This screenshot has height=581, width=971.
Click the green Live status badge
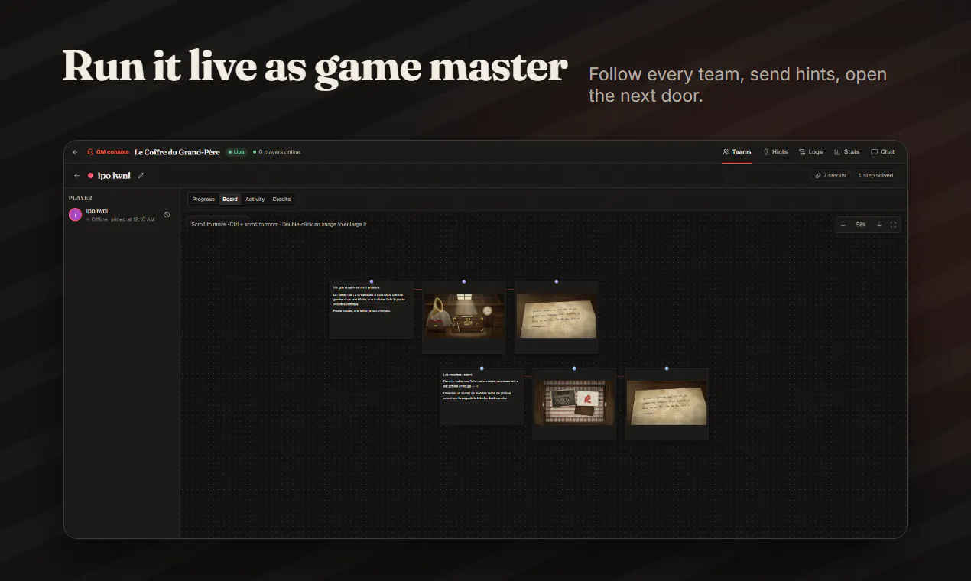pyautogui.click(x=236, y=152)
